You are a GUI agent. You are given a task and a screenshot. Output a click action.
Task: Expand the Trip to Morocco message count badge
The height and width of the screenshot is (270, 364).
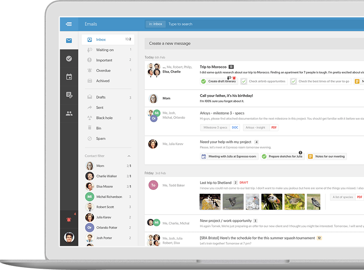(231, 67)
